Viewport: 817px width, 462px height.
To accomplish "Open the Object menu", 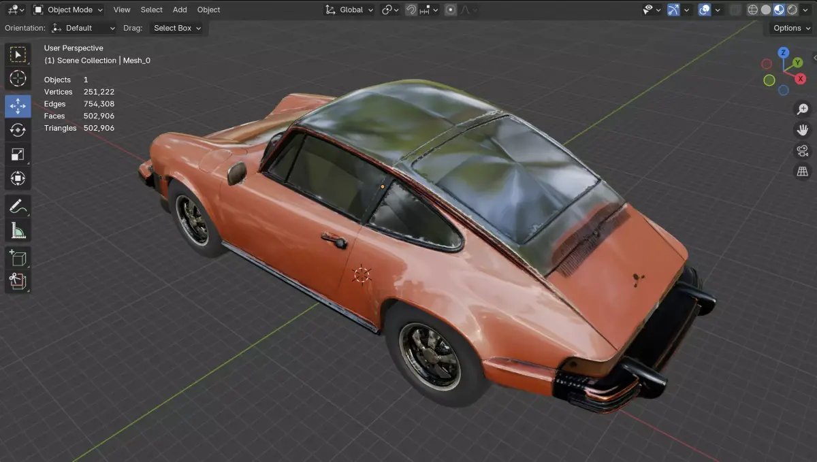I will pyautogui.click(x=208, y=10).
